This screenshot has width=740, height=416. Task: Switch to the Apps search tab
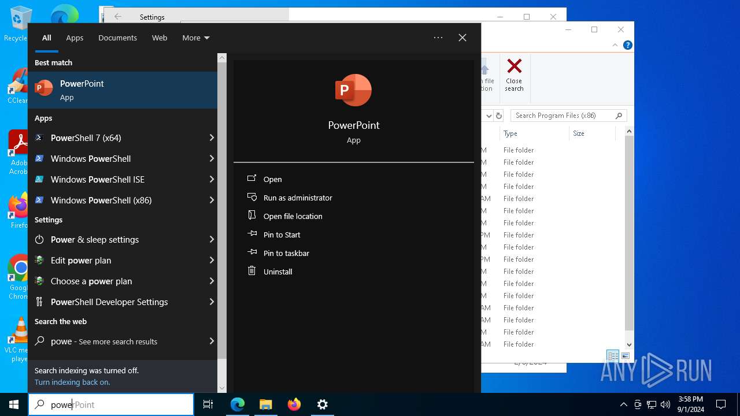(75, 38)
